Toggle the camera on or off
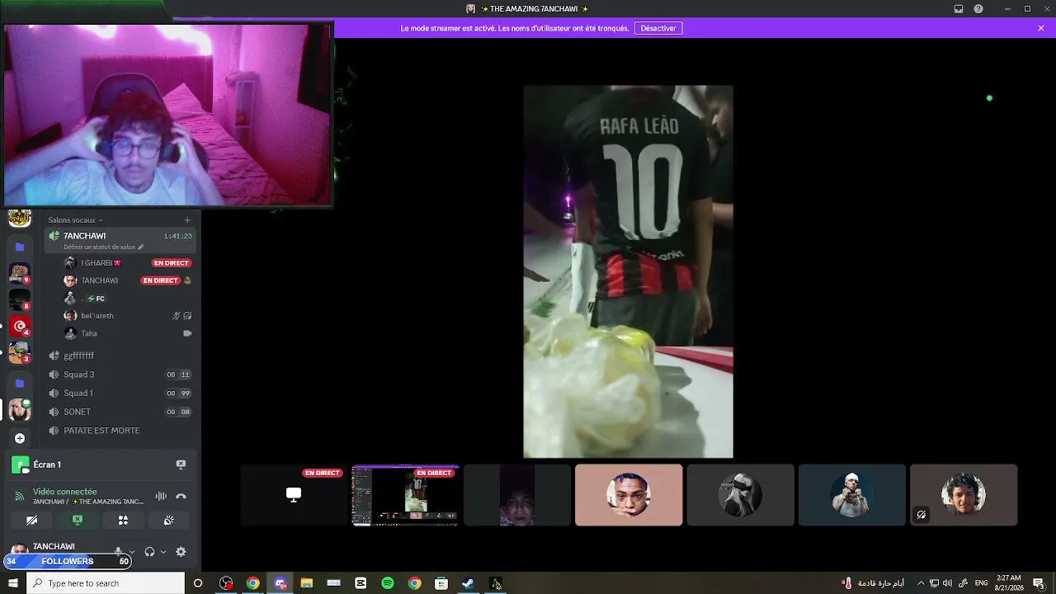 [x=32, y=521]
